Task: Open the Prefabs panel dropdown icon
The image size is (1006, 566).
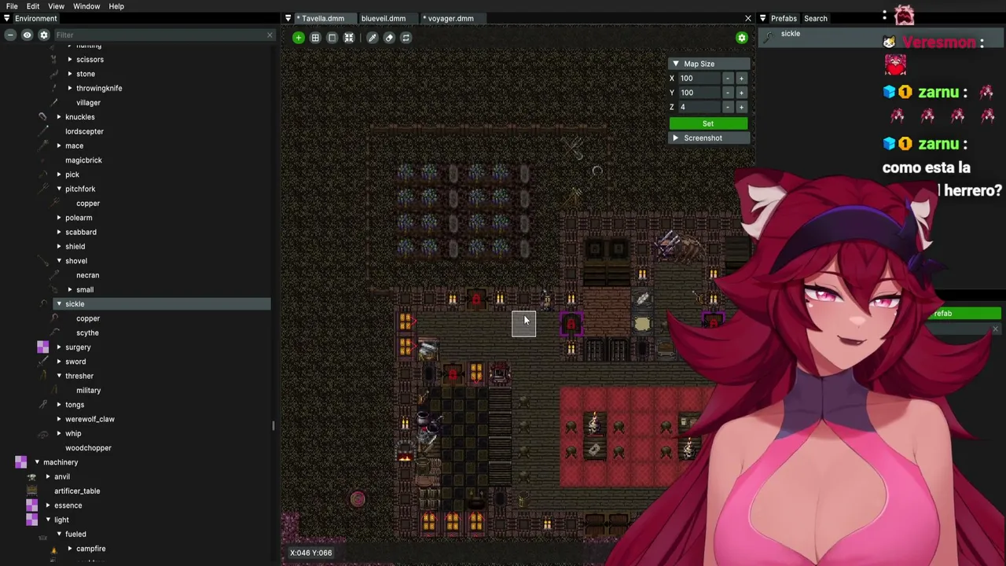Action: tap(762, 18)
